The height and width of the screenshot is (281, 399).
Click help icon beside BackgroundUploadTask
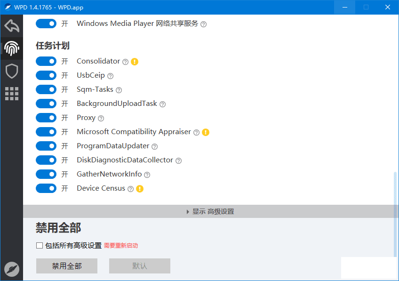click(x=162, y=104)
